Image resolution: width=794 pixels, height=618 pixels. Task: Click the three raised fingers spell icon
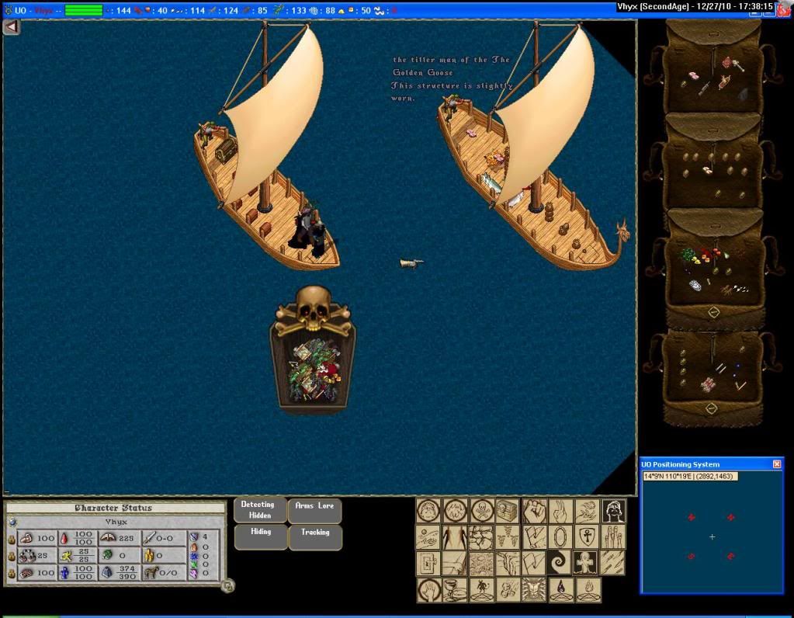pos(614,537)
